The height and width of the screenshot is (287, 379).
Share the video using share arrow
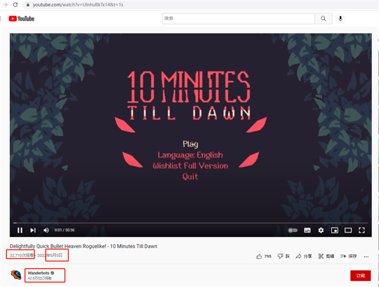coord(304,256)
